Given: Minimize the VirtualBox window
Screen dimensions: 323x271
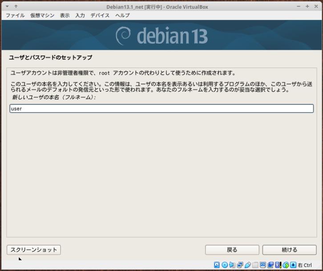Looking at the screenshot, I should point(299,6).
